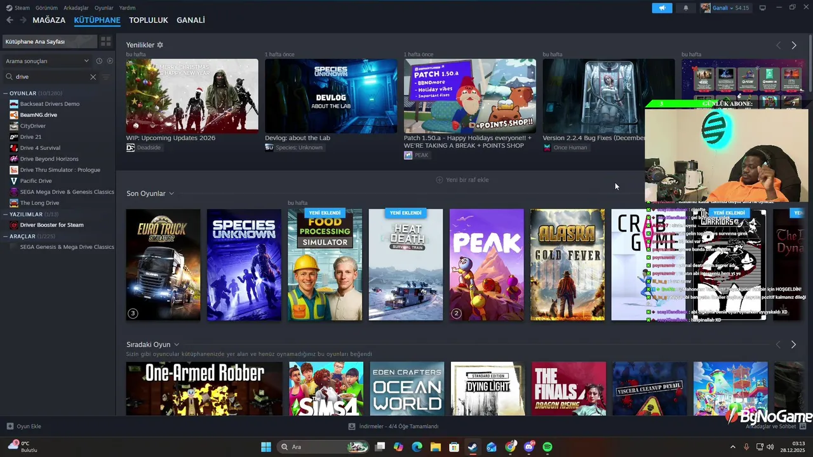The height and width of the screenshot is (457, 813).
Task: Open grid view next to Kütüphane Ana Sayfası
Action: [106, 41]
